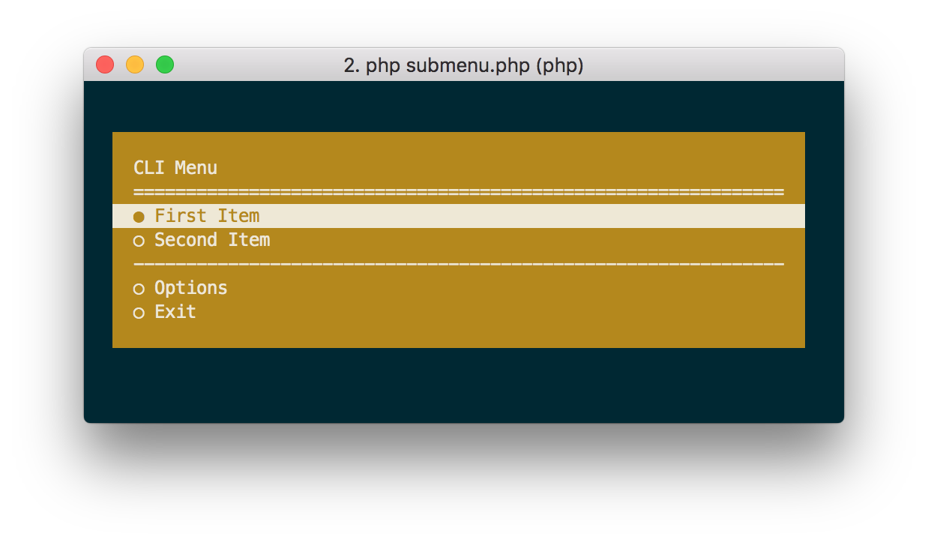928x543 pixels.
Task: Click empty title bar right of the title
Action: pos(712,65)
